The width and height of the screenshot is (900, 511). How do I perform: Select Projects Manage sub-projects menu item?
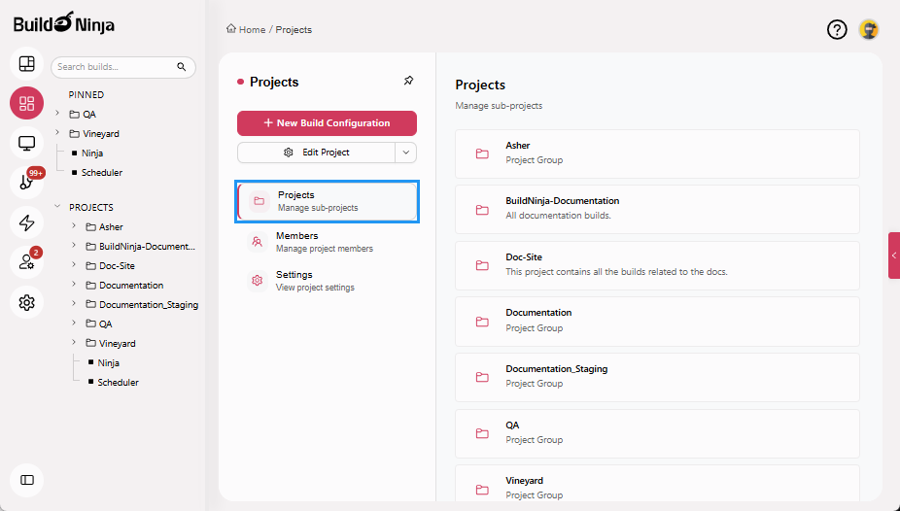tap(328, 201)
